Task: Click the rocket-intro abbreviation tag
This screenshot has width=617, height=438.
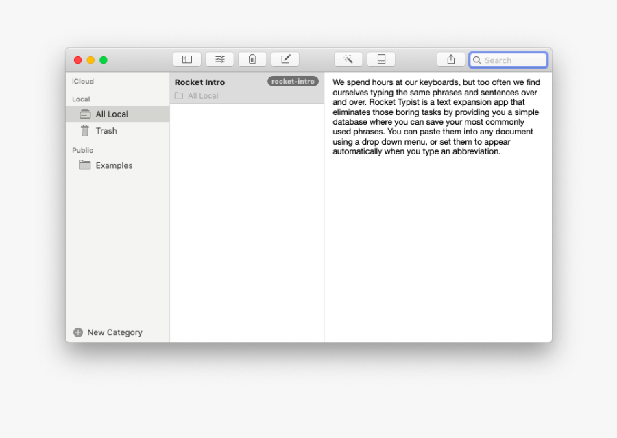Action: (293, 81)
